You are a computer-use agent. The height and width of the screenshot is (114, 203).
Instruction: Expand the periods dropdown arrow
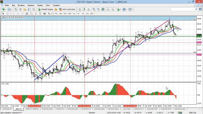pos(126,9)
